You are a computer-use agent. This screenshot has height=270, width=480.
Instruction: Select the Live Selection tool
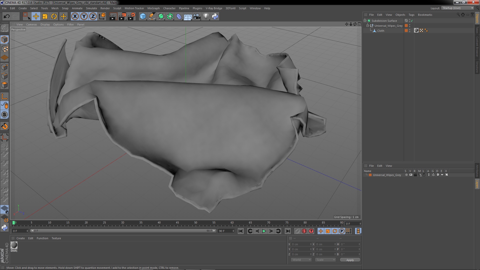pos(26,16)
